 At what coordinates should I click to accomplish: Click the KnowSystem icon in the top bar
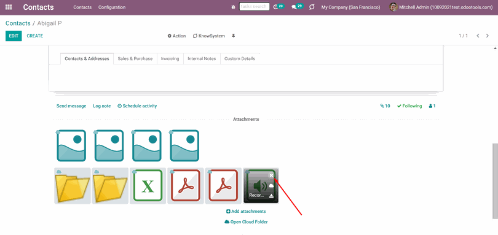312,7
